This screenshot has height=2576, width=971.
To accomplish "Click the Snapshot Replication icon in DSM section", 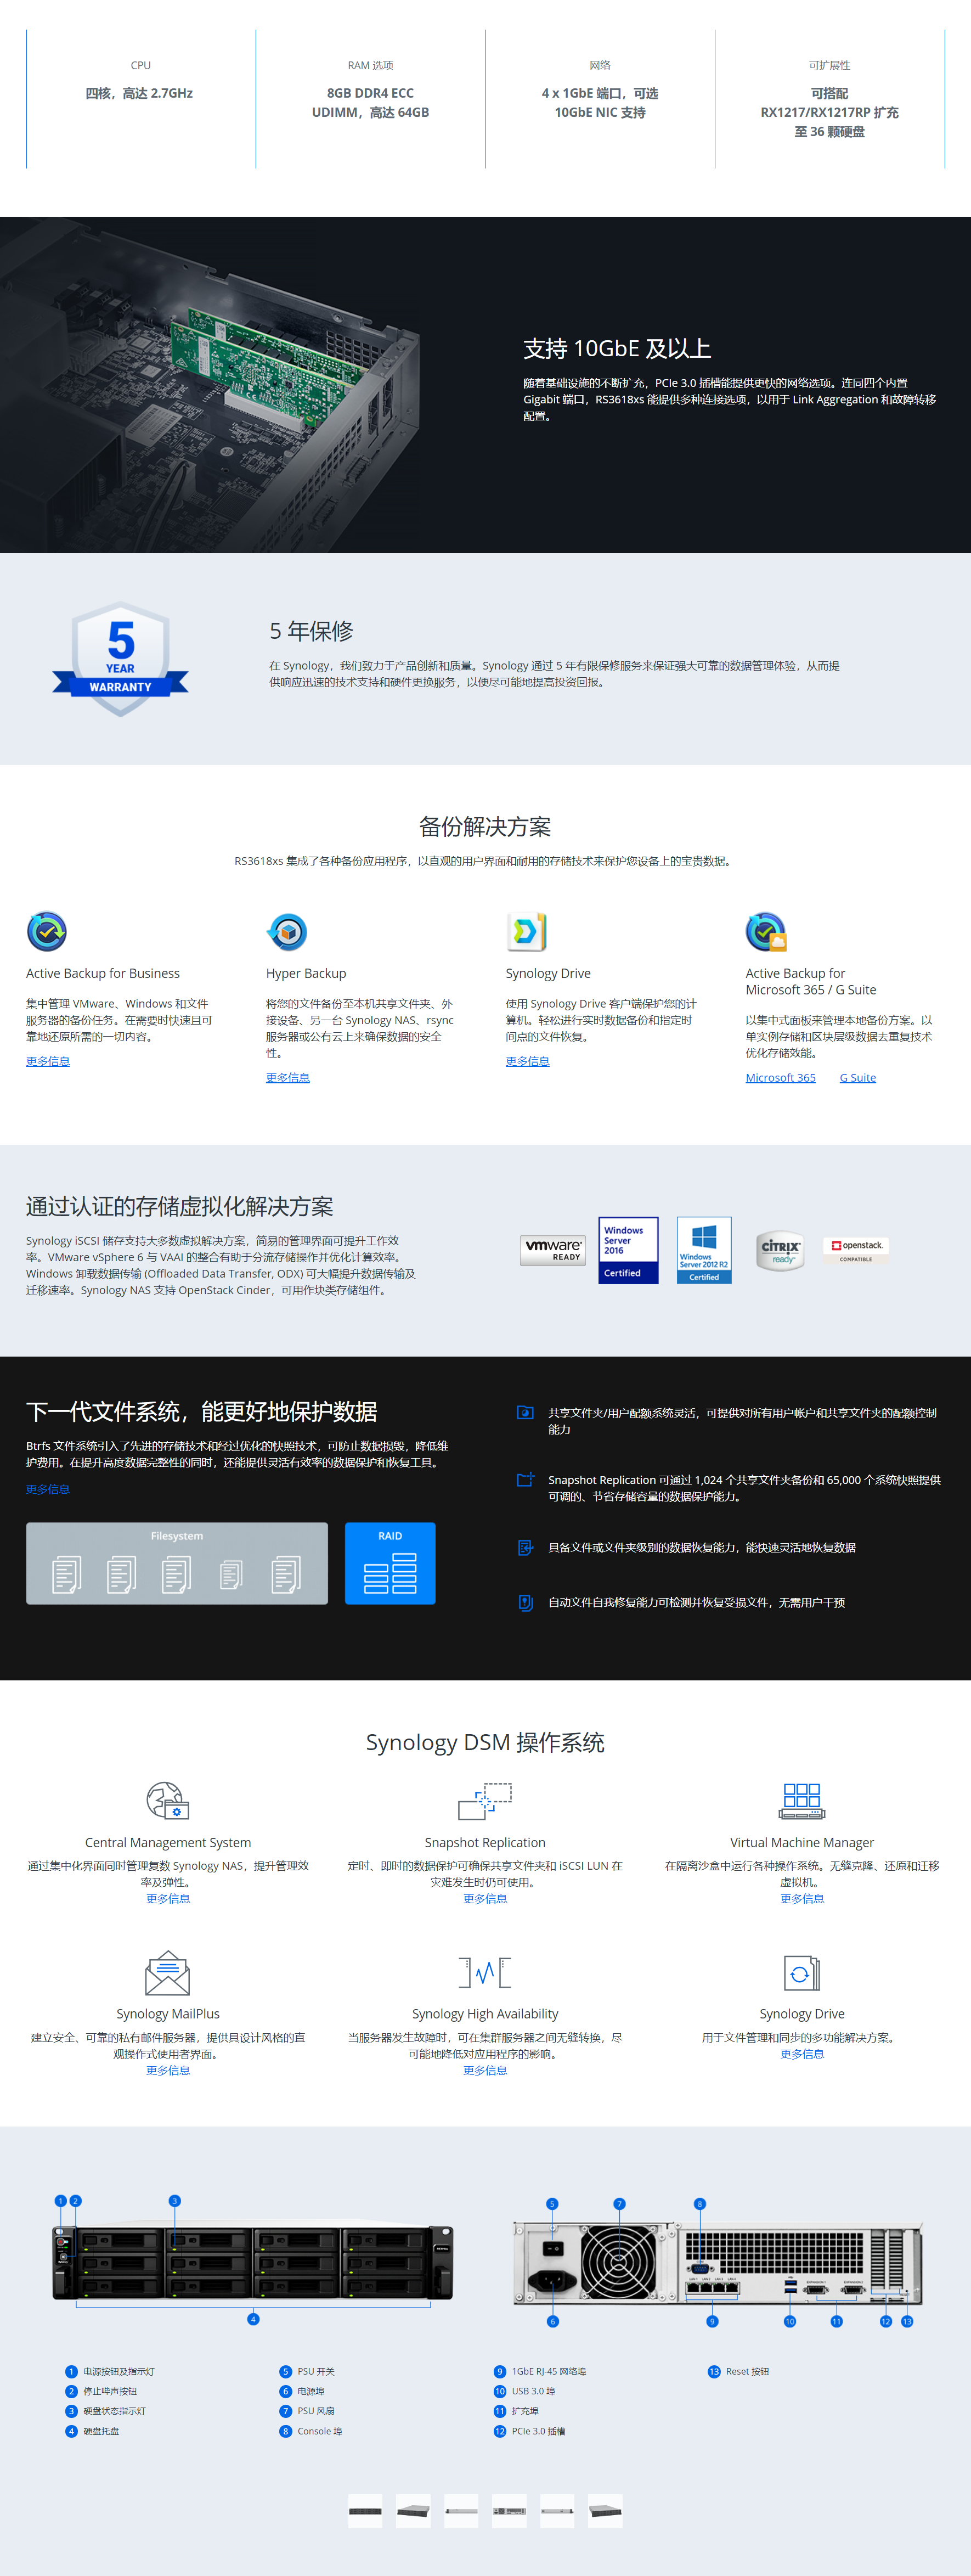I will [485, 1800].
